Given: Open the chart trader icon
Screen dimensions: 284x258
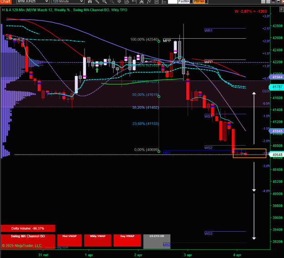Looking at the screenshot, I should pyautogui.click(x=134, y=2).
